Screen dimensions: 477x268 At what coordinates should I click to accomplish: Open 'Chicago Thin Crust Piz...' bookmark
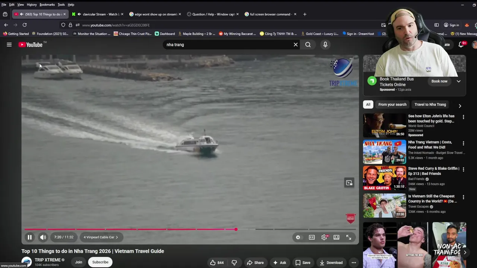133,33
